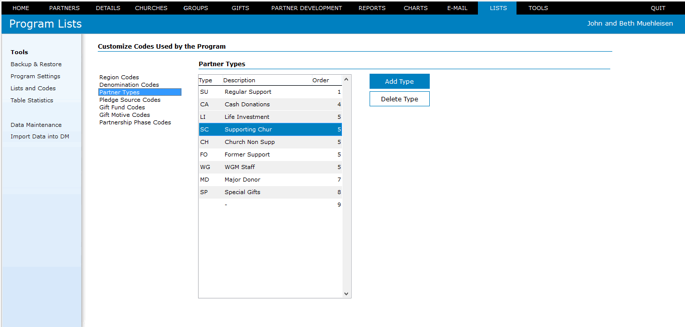Image resolution: width=685 pixels, height=327 pixels.
Task: Click scroll-up arrow of Partner Types table
Action: tap(346, 79)
